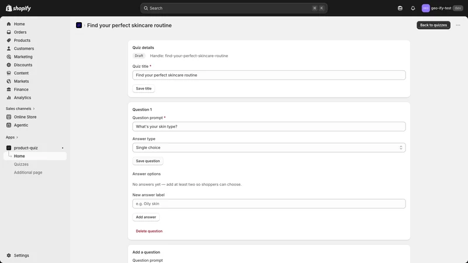Expand the Sales channels section

pyautogui.click(x=20, y=109)
